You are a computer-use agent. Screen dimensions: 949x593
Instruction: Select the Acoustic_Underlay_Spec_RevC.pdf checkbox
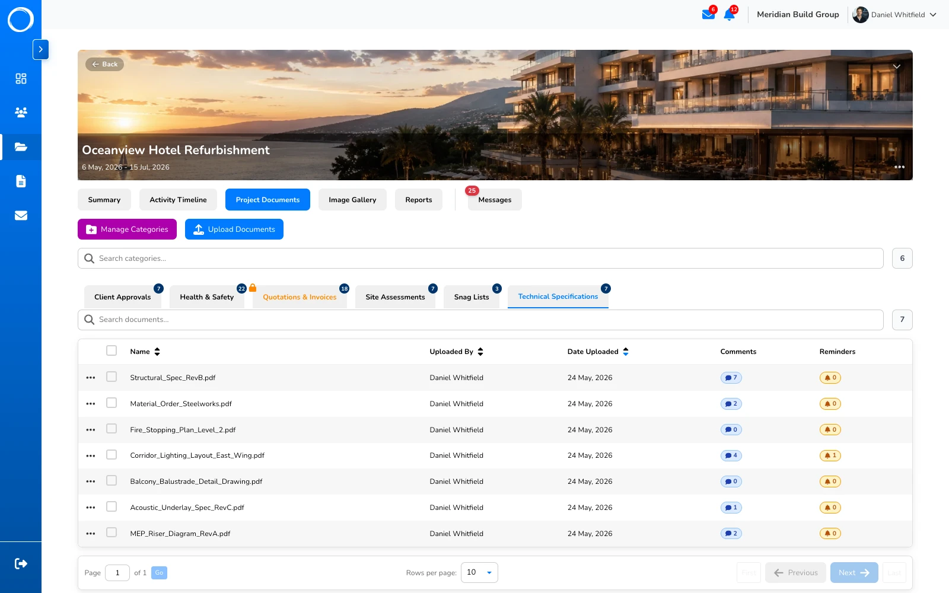[112, 506]
